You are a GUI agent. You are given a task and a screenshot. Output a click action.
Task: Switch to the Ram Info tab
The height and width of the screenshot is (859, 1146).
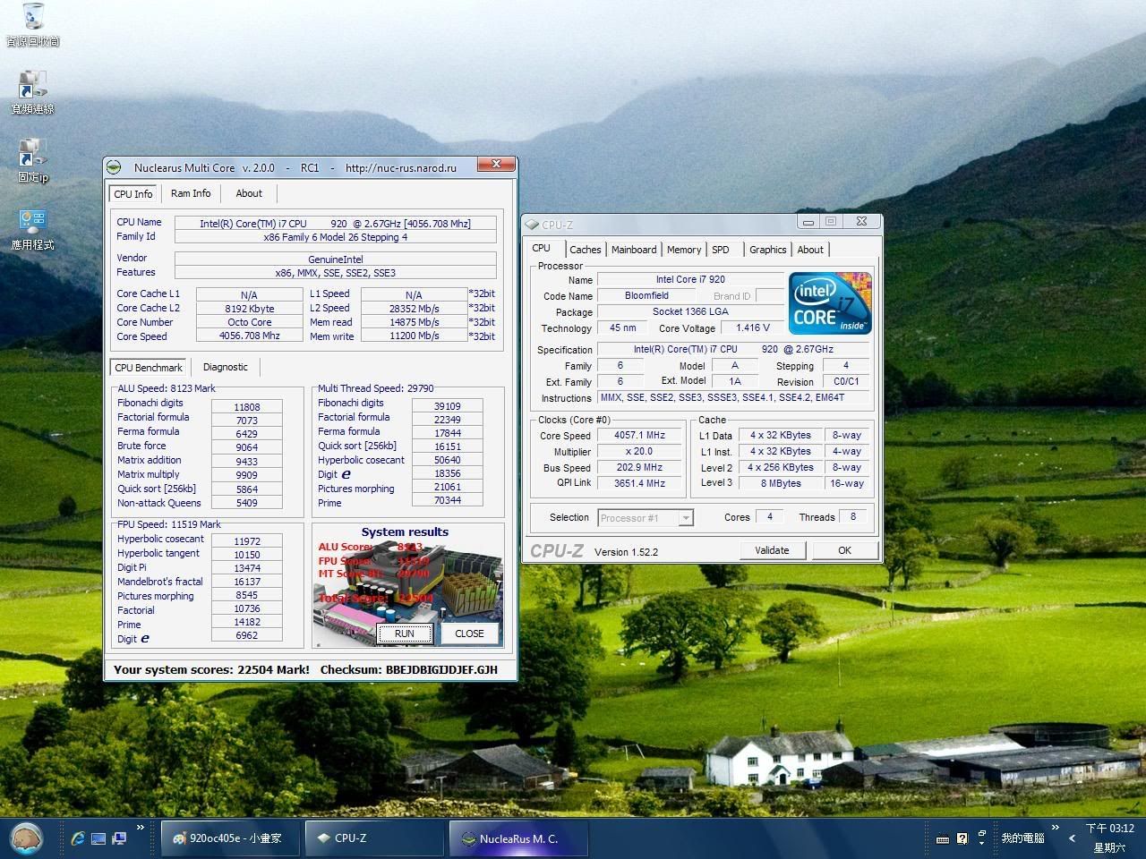(x=191, y=193)
